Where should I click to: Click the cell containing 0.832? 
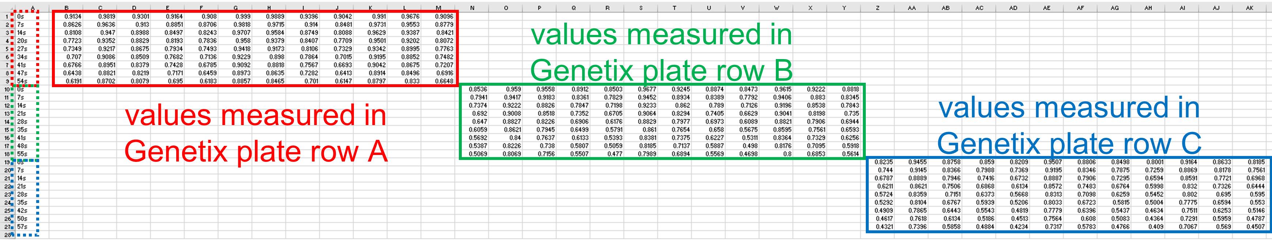(x=1182, y=186)
